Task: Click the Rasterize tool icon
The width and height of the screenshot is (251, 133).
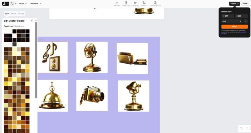Action: (x=144, y=3)
